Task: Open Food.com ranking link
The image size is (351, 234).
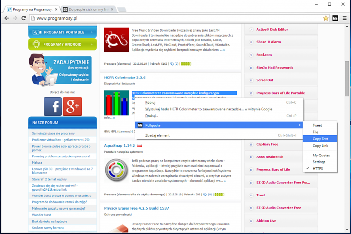Action: (x=264, y=55)
